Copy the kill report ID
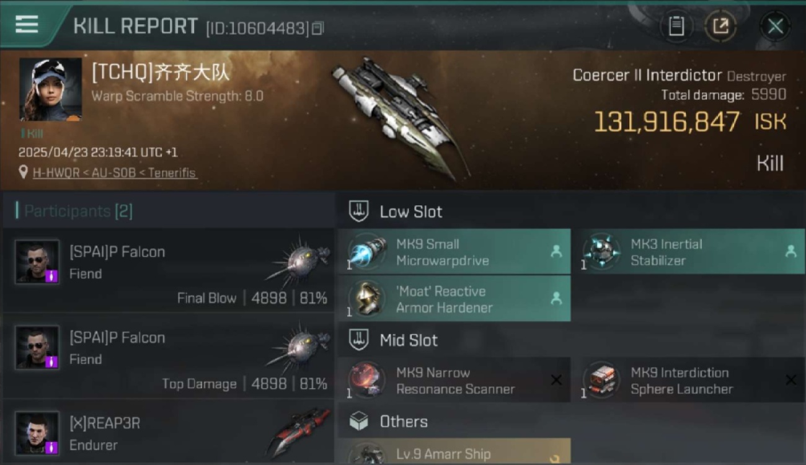The height and width of the screenshot is (465, 806). click(317, 29)
